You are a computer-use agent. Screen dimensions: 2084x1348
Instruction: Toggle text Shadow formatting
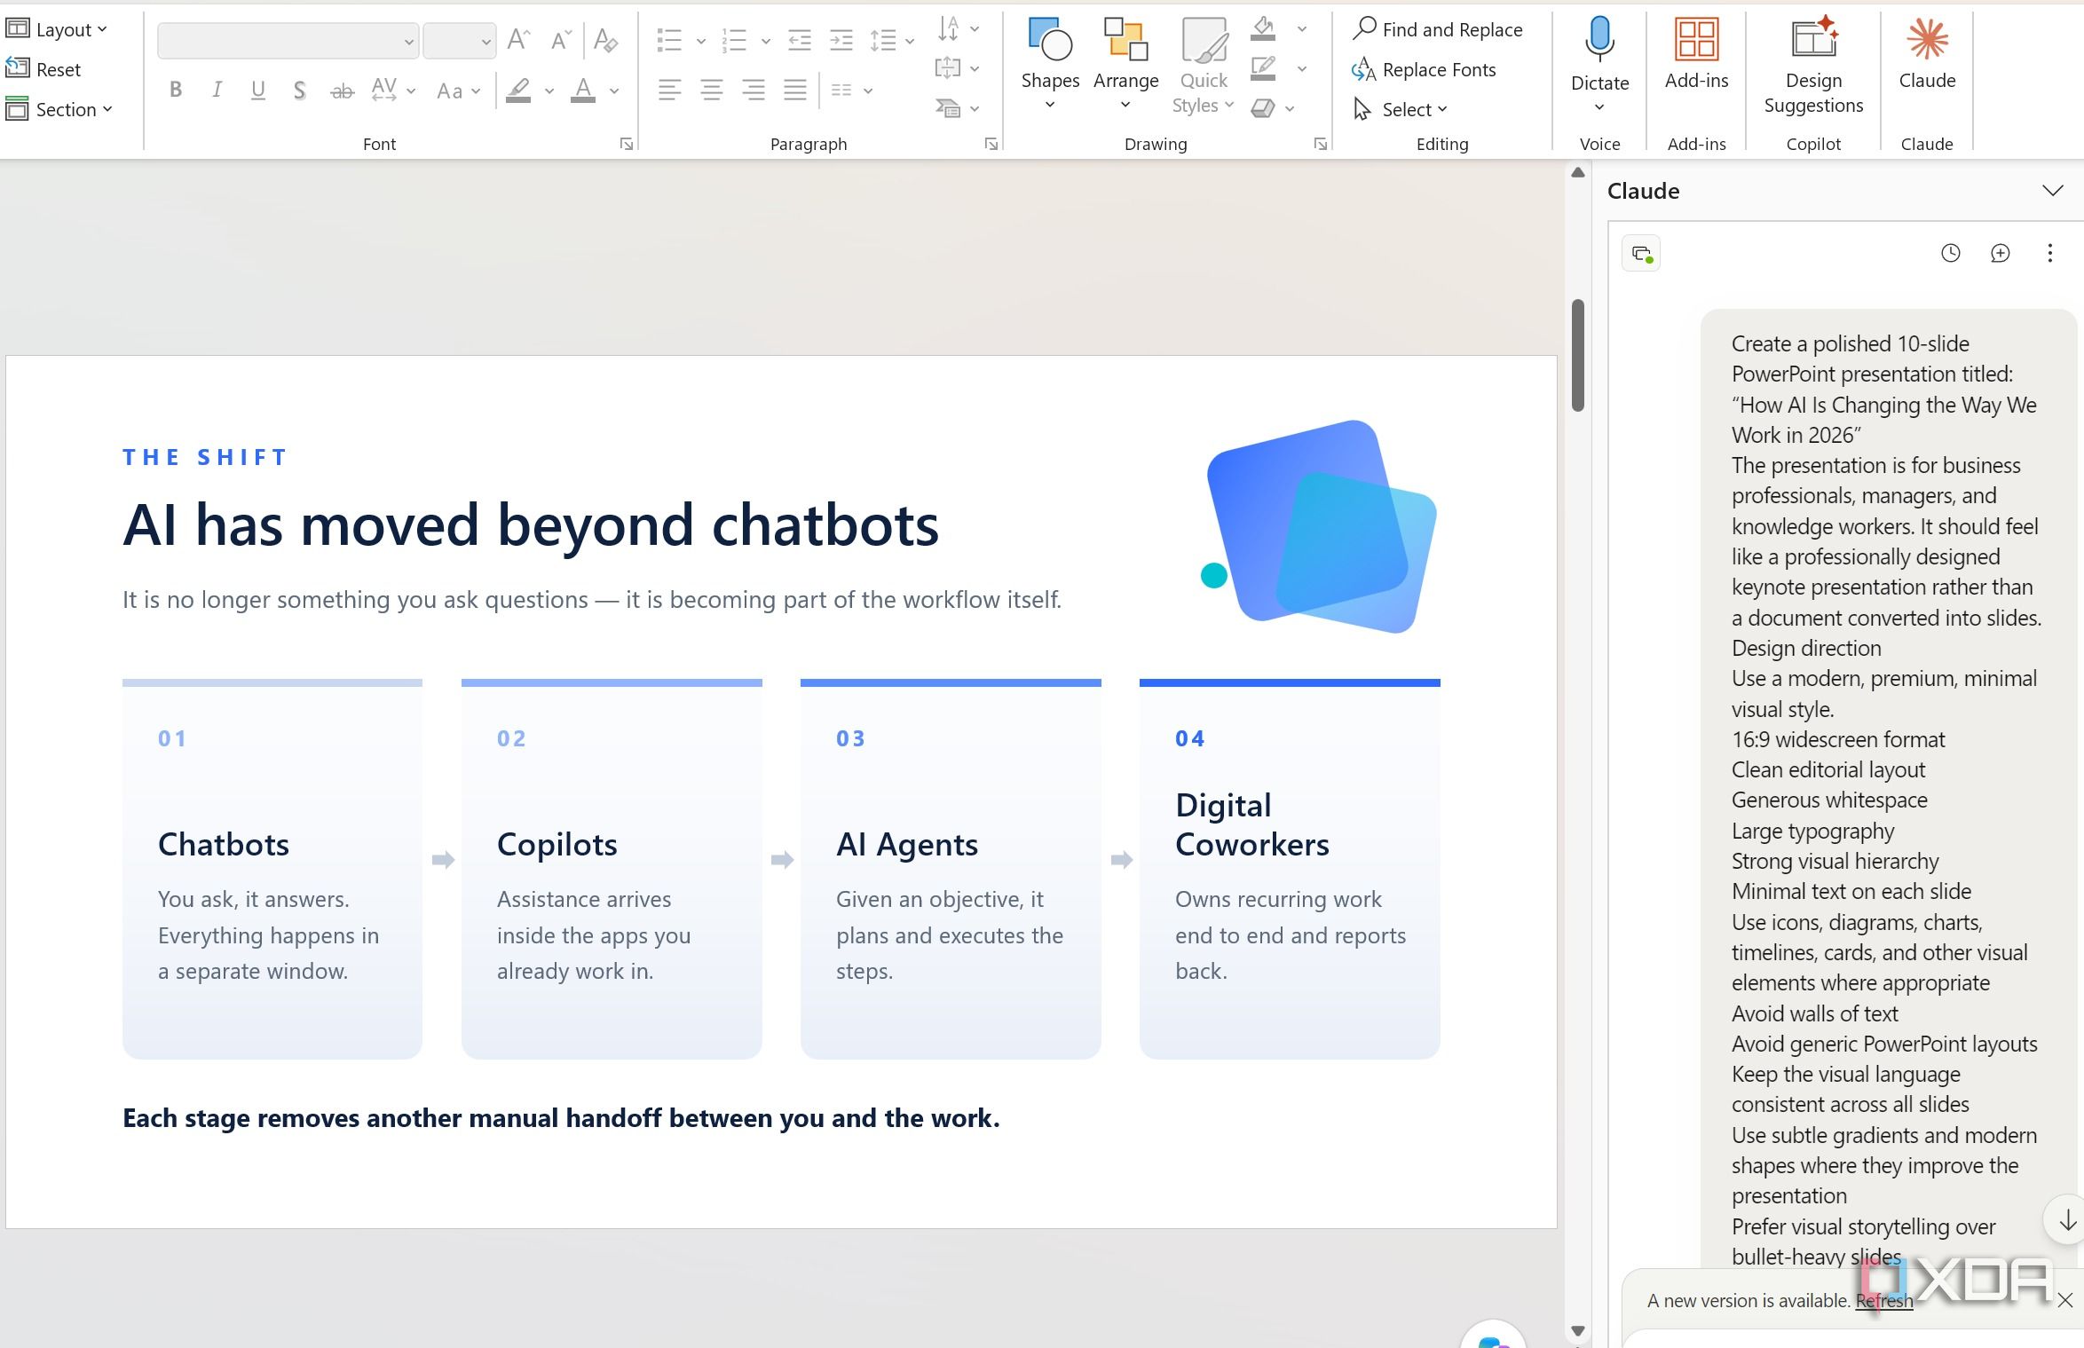click(300, 90)
